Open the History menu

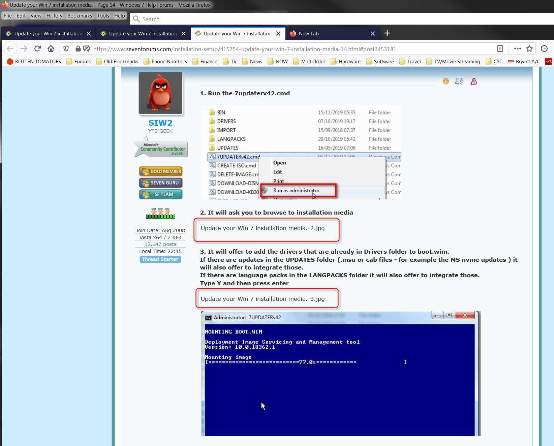pyautogui.click(x=55, y=16)
